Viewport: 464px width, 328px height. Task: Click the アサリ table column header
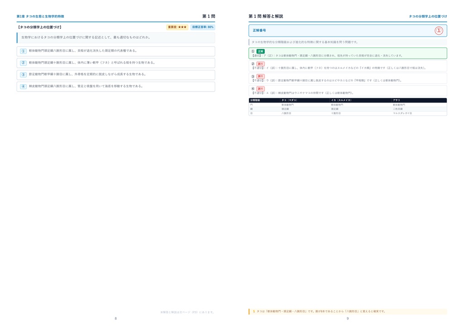tap(396, 100)
